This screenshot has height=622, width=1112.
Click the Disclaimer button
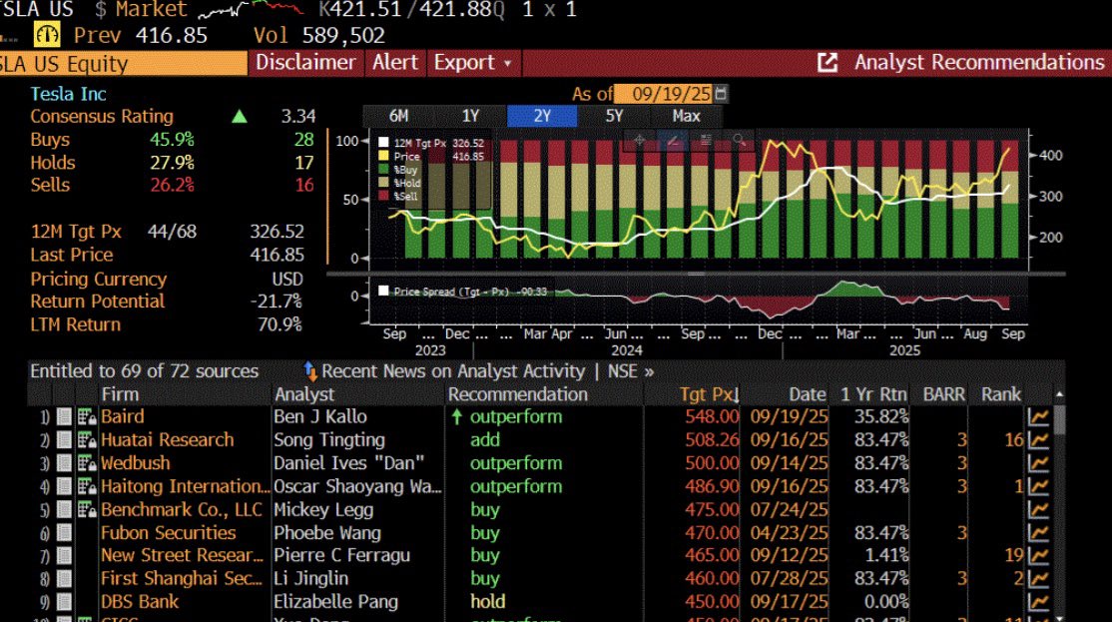click(305, 63)
